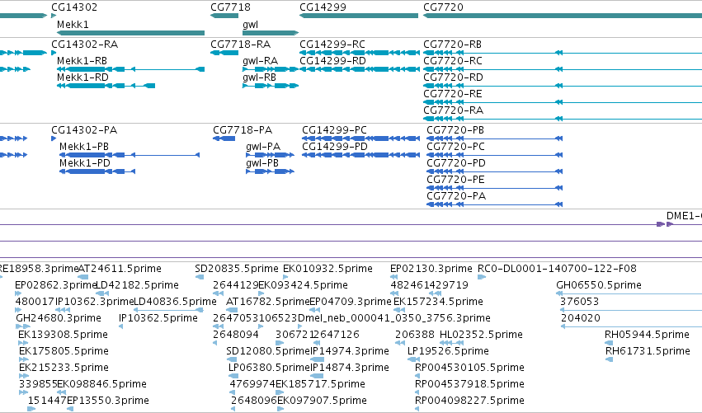Screen dimensions: 702x413
Task: Select EST HL02352.5prime
Action: [x=481, y=336]
